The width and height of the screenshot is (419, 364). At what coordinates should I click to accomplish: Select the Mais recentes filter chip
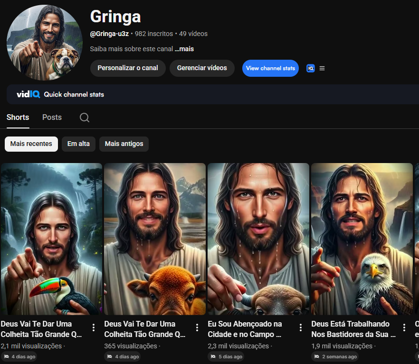pyautogui.click(x=31, y=144)
